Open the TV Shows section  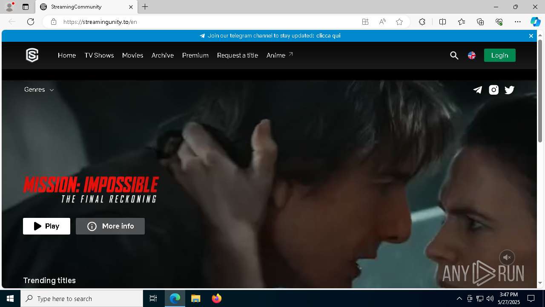pos(99,55)
